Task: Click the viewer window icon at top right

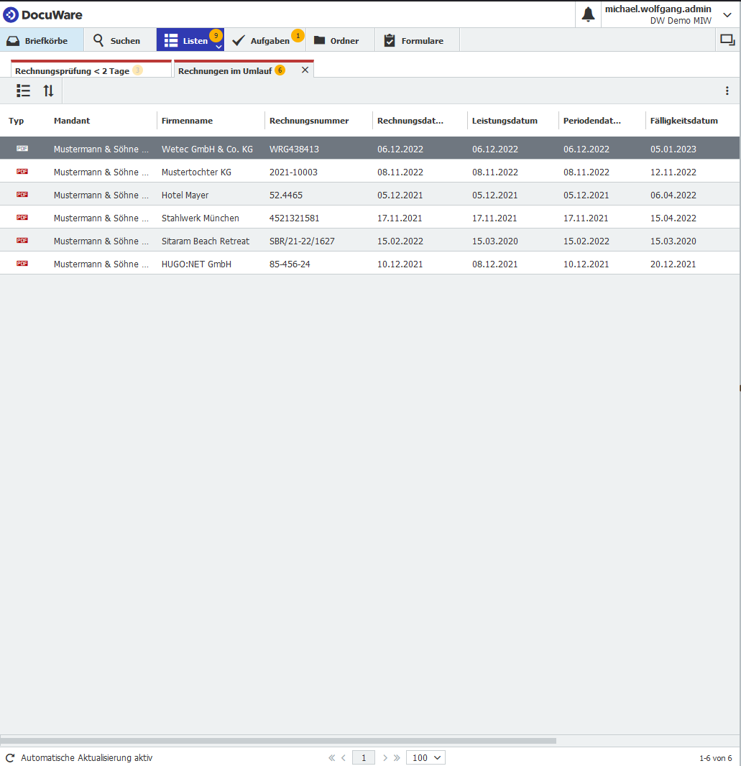Action: click(x=727, y=40)
